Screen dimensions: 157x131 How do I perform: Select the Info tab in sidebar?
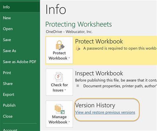20,7
